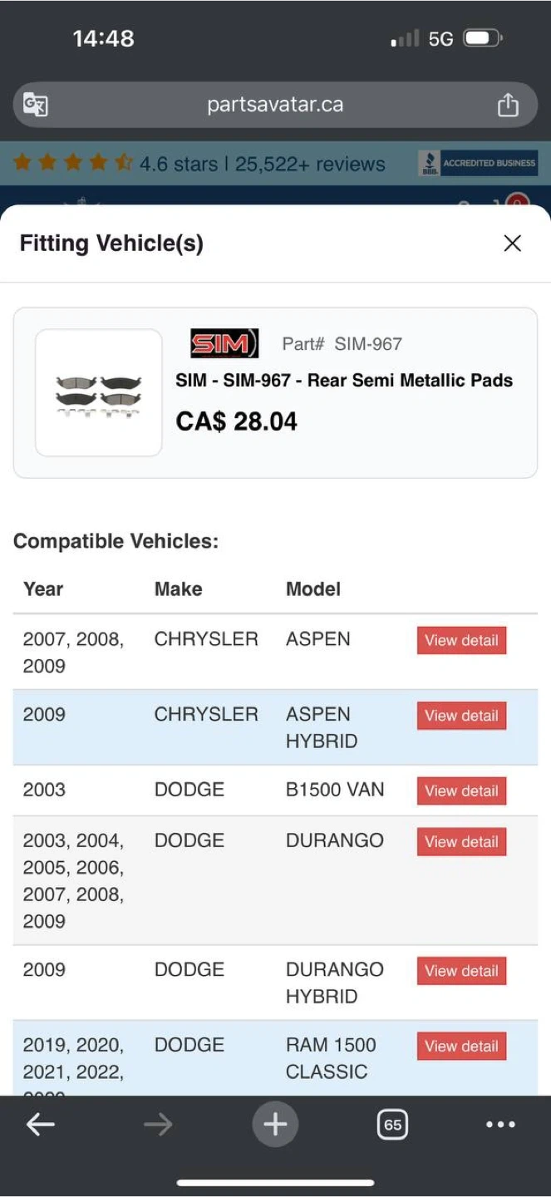Screen dimensions: 551x1197
Task: View detail for Dodge Durango 2003-2009
Action: click(x=461, y=842)
